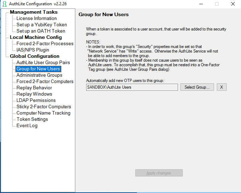Open Set up a YubiKey Token

click(42, 25)
